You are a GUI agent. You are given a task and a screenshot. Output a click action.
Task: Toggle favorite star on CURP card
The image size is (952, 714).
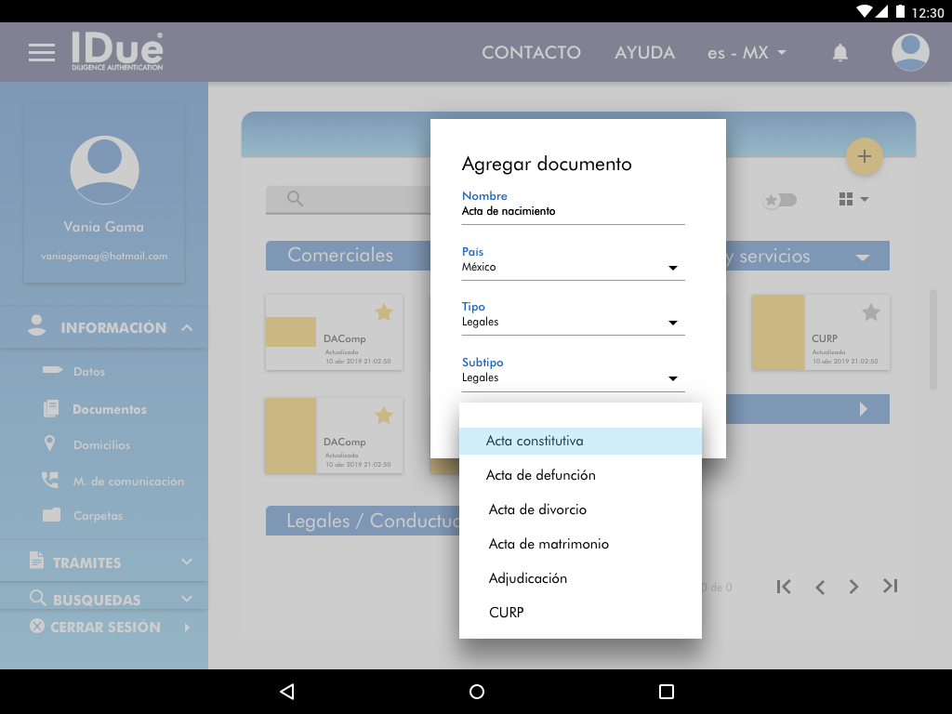click(x=870, y=312)
